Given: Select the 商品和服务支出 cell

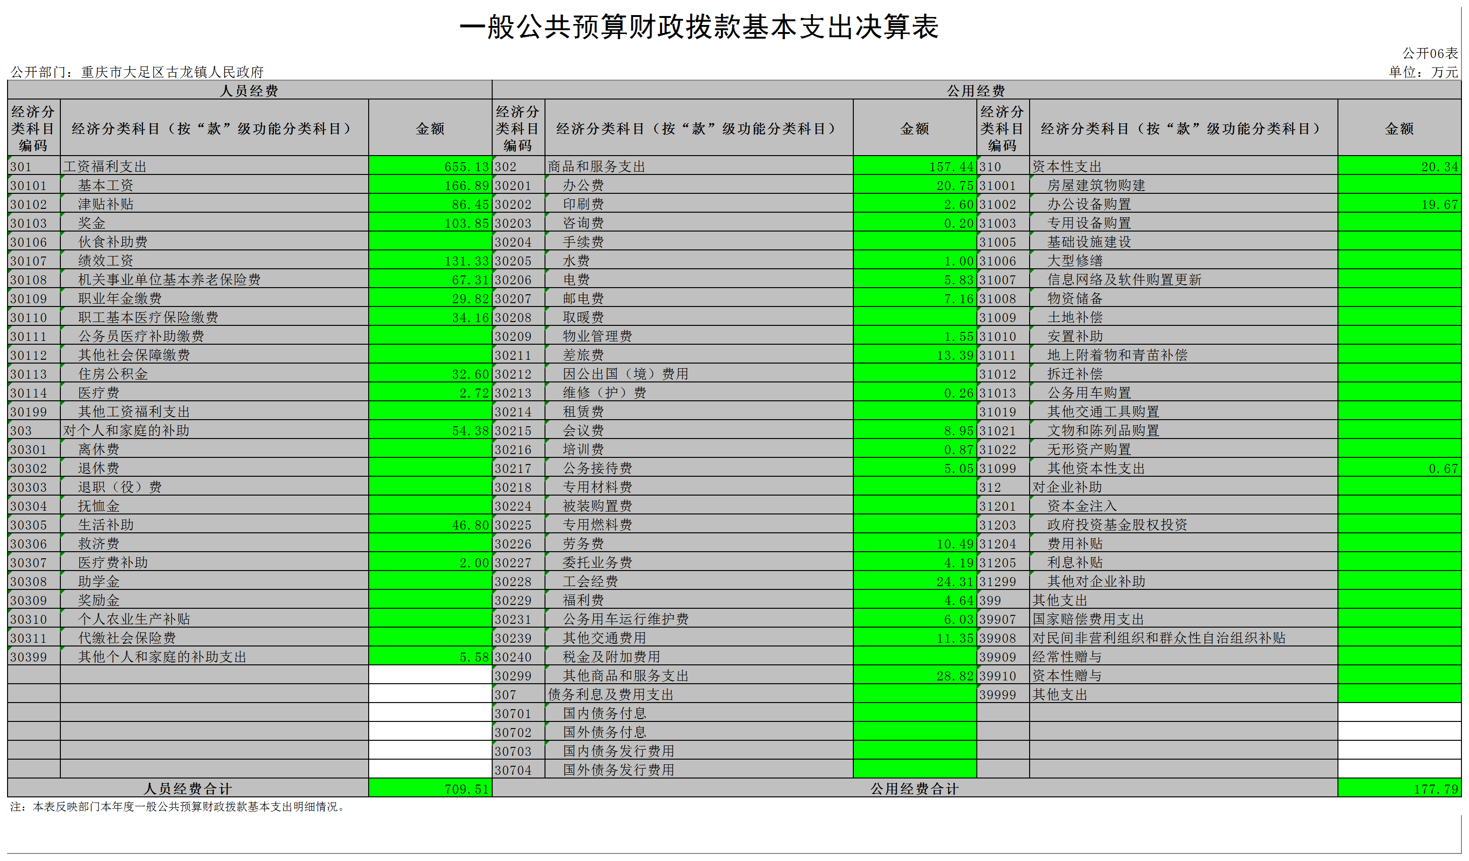Looking at the screenshot, I should click(x=699, y=166).
